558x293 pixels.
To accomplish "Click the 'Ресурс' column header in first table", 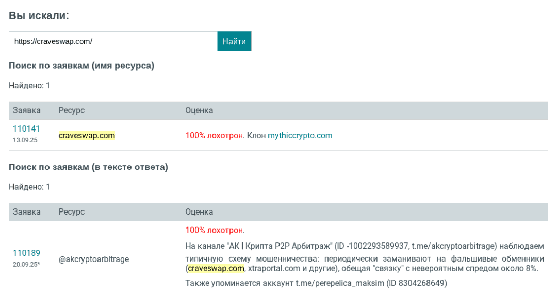I will (72, 110).
